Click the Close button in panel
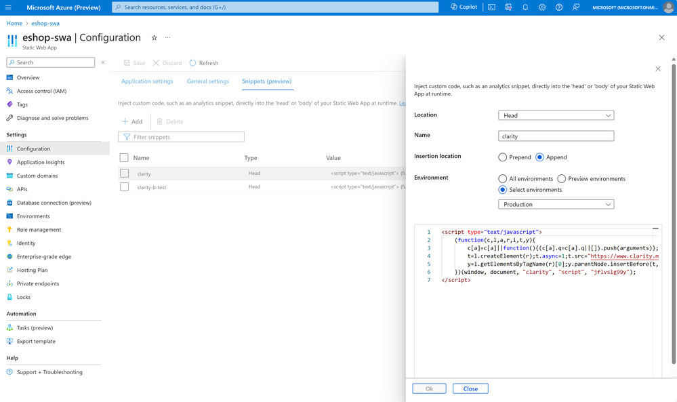Image resolution: width=677 pixels, height=402 pixels. pos(470,388)
